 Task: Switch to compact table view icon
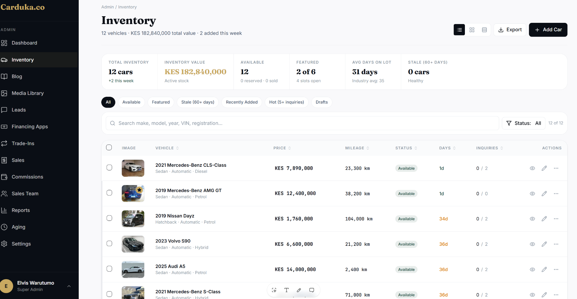[x=484, y=30]
